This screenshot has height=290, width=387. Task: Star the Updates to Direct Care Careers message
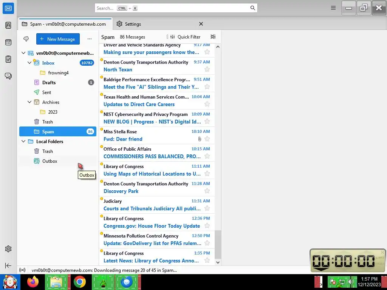[x=207, y=104]
